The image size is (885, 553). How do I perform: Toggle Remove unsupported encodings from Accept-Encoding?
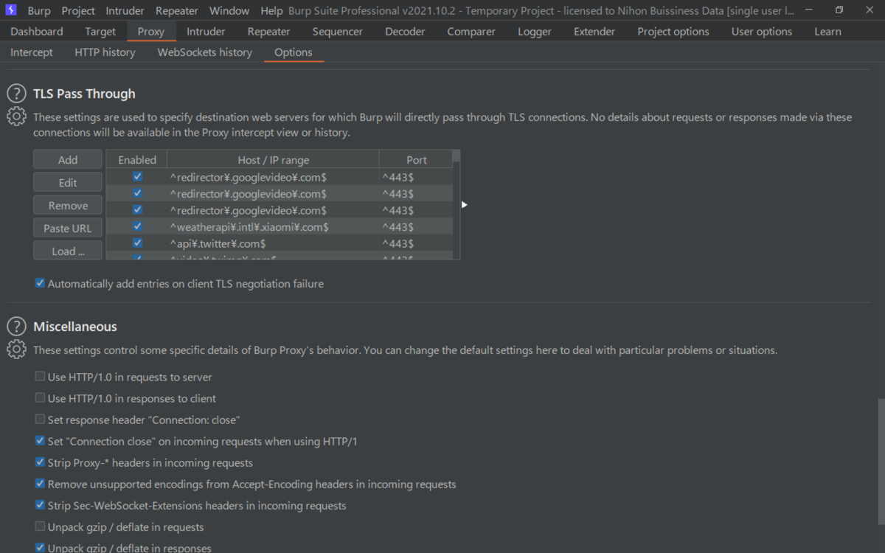[x=246, y=484]
